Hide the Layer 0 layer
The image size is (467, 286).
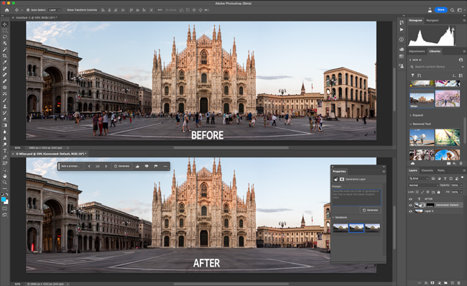411,211
